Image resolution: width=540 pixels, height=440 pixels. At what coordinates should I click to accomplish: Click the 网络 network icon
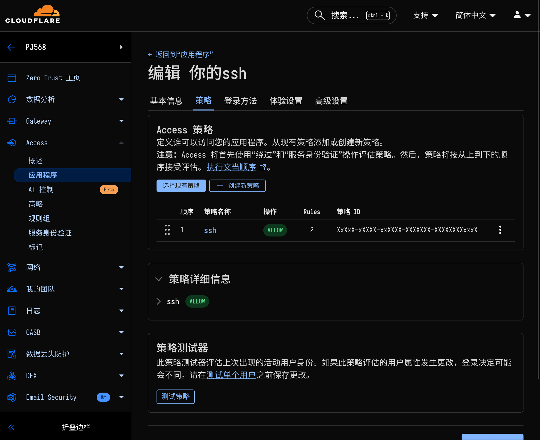tap(12, 267)
